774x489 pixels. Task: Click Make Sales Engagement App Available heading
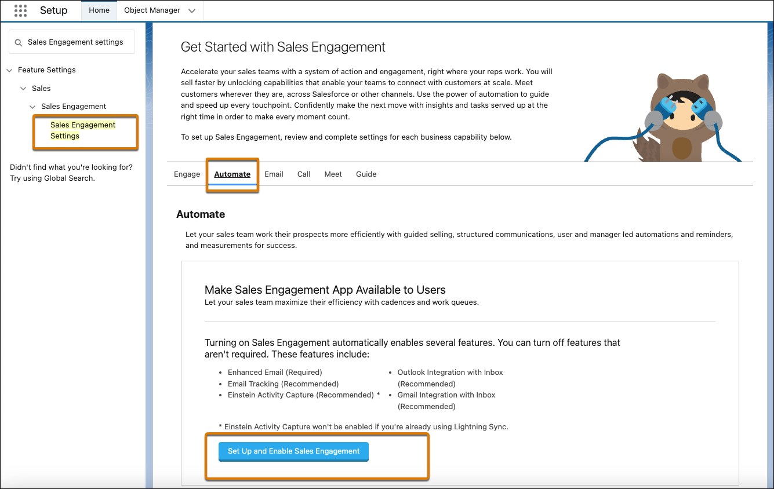tap(325, 290)
